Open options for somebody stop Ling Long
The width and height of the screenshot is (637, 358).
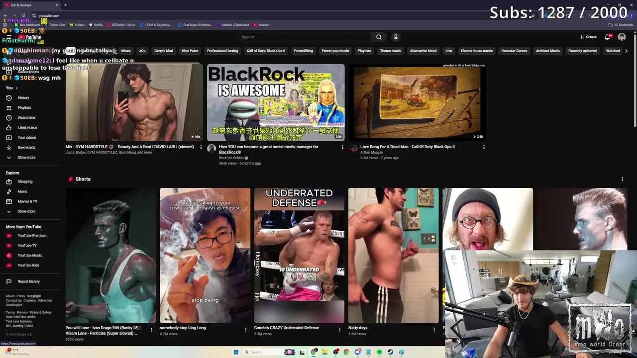coord(246,330)
